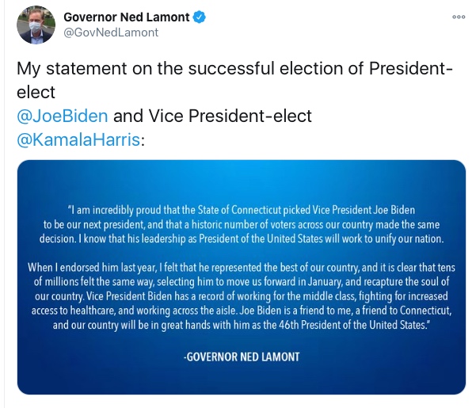Screen dimensions: 476x408
Task: Follow the @KamalaHarris mention link
Action: (x=77, y=140)
